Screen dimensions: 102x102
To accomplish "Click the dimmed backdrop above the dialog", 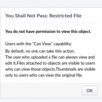I will click(51, 4).
